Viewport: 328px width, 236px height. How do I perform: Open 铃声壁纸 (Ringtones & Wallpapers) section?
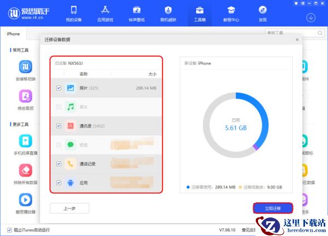coord(137,14)
